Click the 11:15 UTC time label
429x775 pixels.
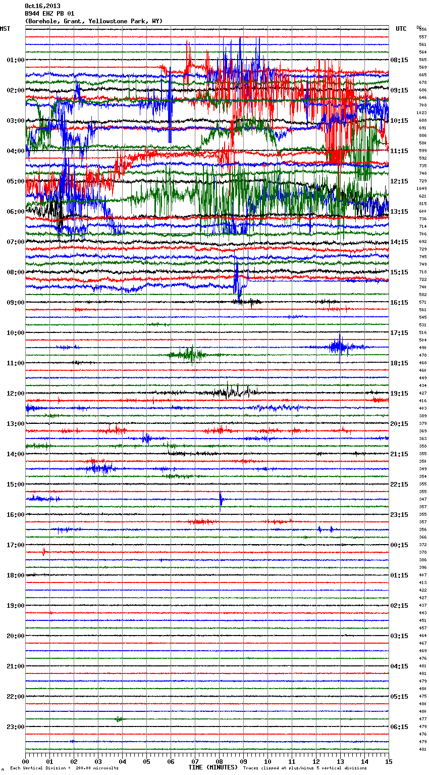coord(399,151)
